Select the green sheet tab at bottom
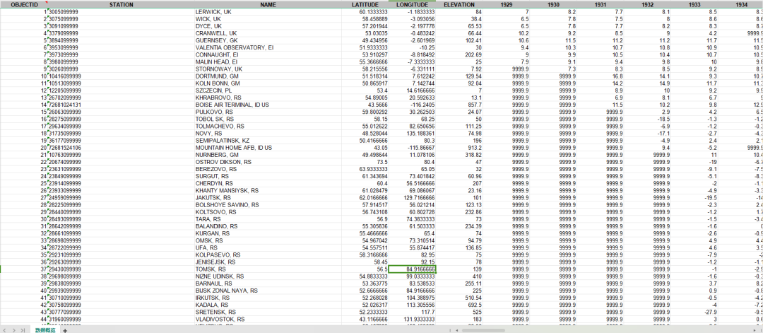The width and height of the screenshot is (763, 333). (x=45, y=330)
